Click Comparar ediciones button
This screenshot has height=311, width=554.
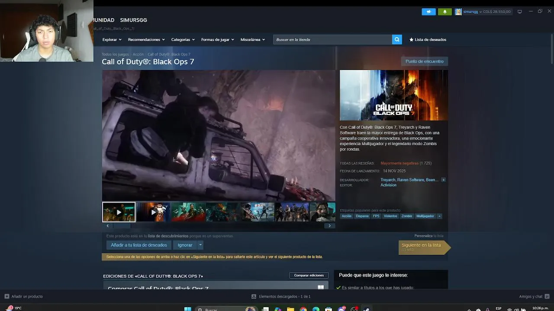[x=309, y=276]
